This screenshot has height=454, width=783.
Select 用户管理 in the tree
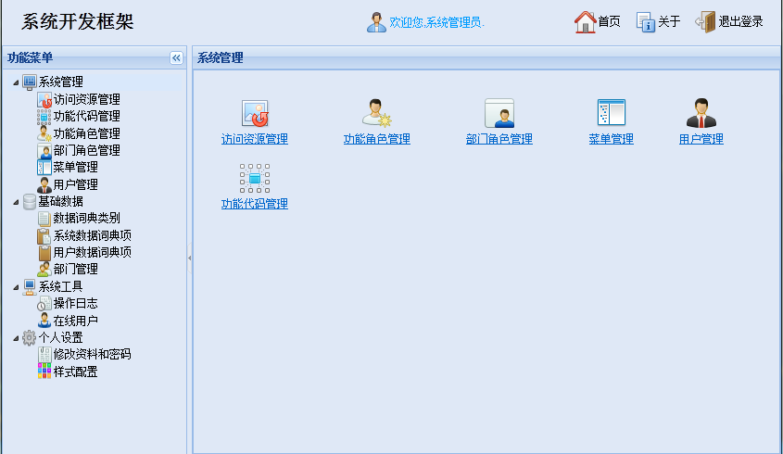click(x=75, y=184)
